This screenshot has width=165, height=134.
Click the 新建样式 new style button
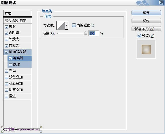click(x=146, y=29)
